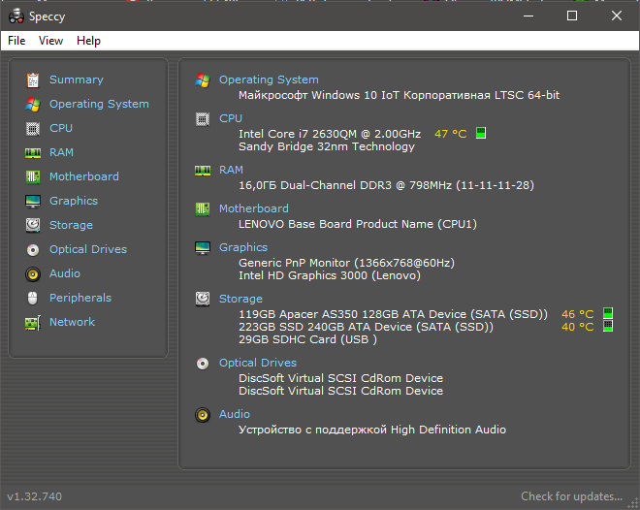Select Operating System in the sidebar
Viewport: 640px width, 510px height.
(99, 104)
